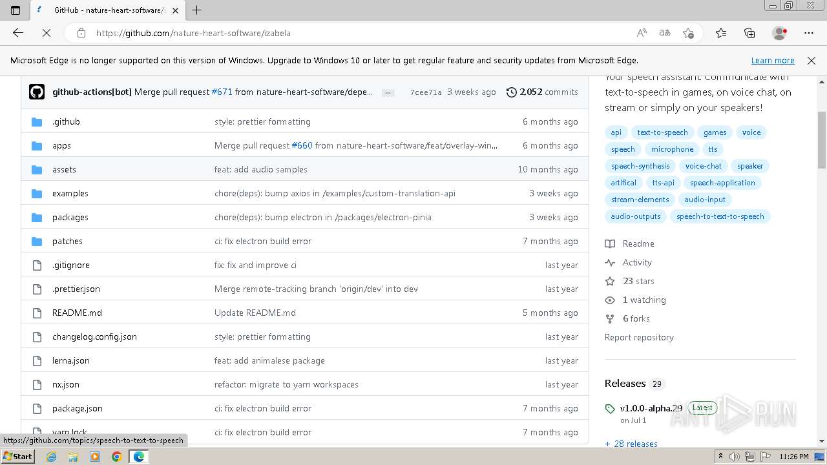Click the system tray volume icon
The height and width of the screenshot is (465, 827).
735,457
